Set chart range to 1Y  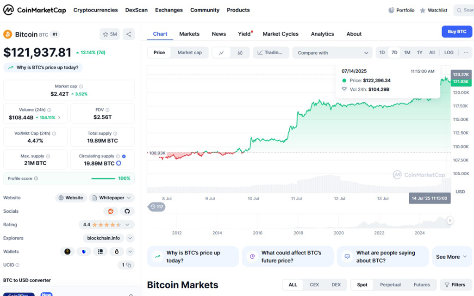419,53
